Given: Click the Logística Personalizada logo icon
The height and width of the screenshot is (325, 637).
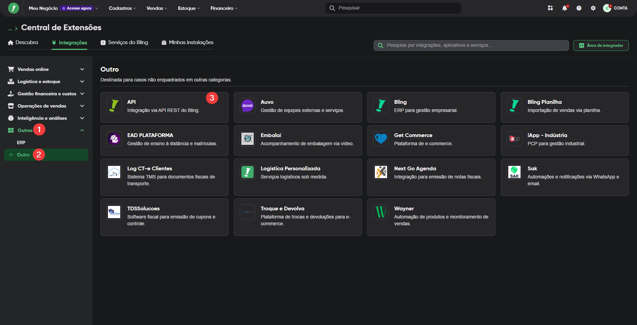Looking at the screenshot, I should pyautogui.click(x=248, y=172).
